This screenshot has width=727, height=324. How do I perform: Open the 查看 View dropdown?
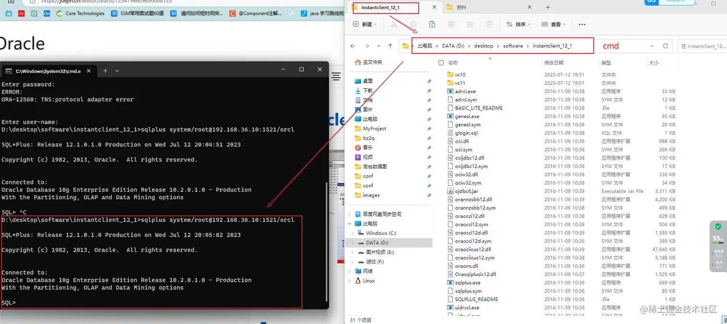coord(554,24)
